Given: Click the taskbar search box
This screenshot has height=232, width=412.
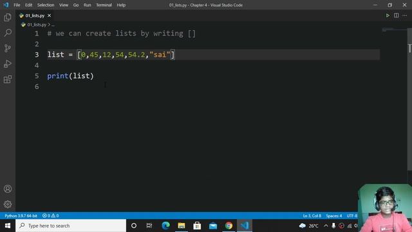Looking at the screenshot, I should click(71, 226).
